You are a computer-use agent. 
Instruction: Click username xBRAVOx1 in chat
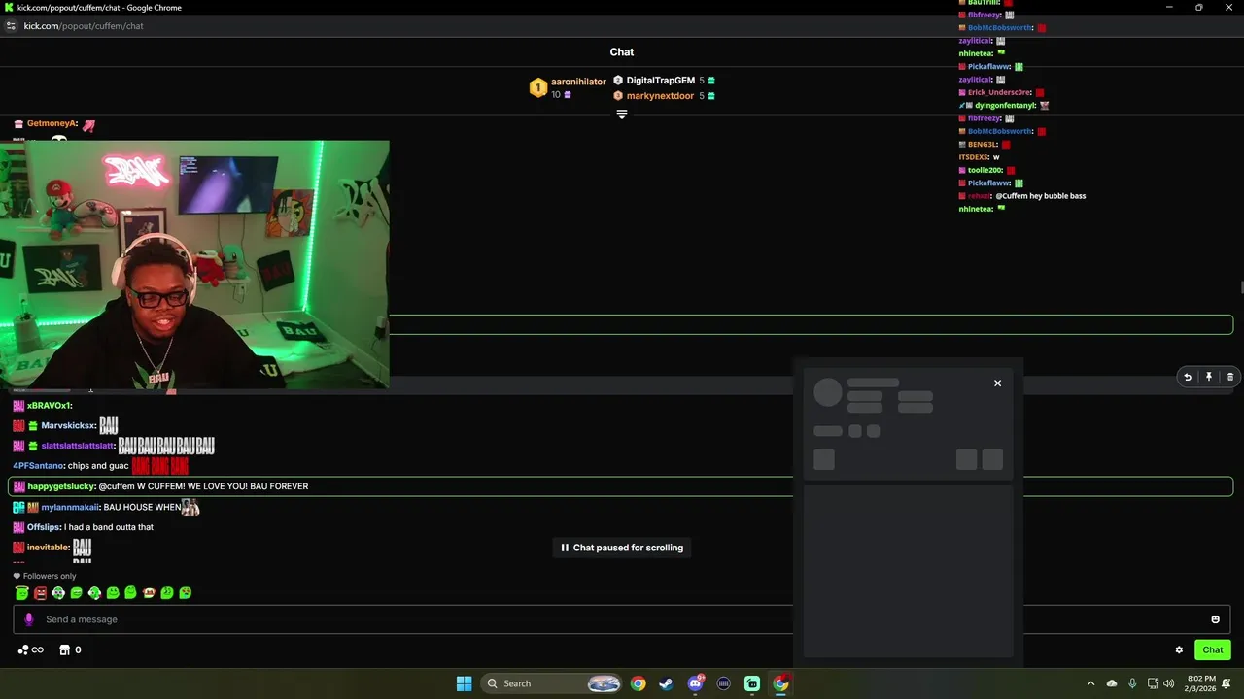(x=49, y=405)
